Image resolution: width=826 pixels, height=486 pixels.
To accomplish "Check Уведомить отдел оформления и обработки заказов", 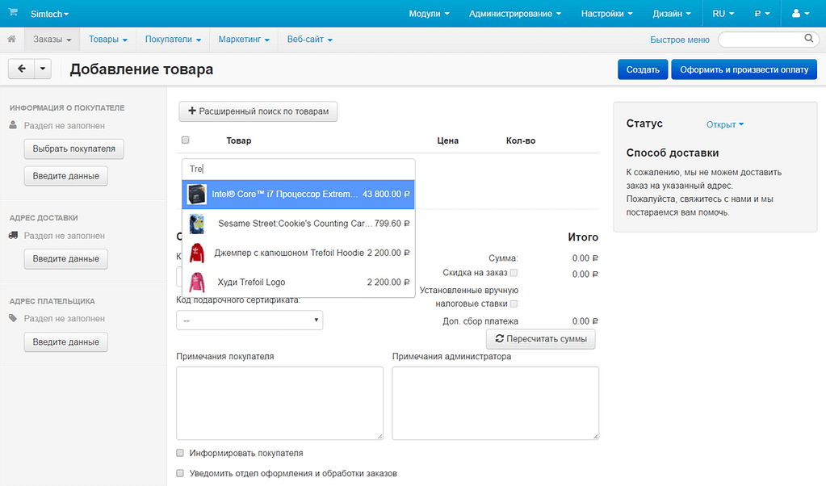I will coord(181,473).
